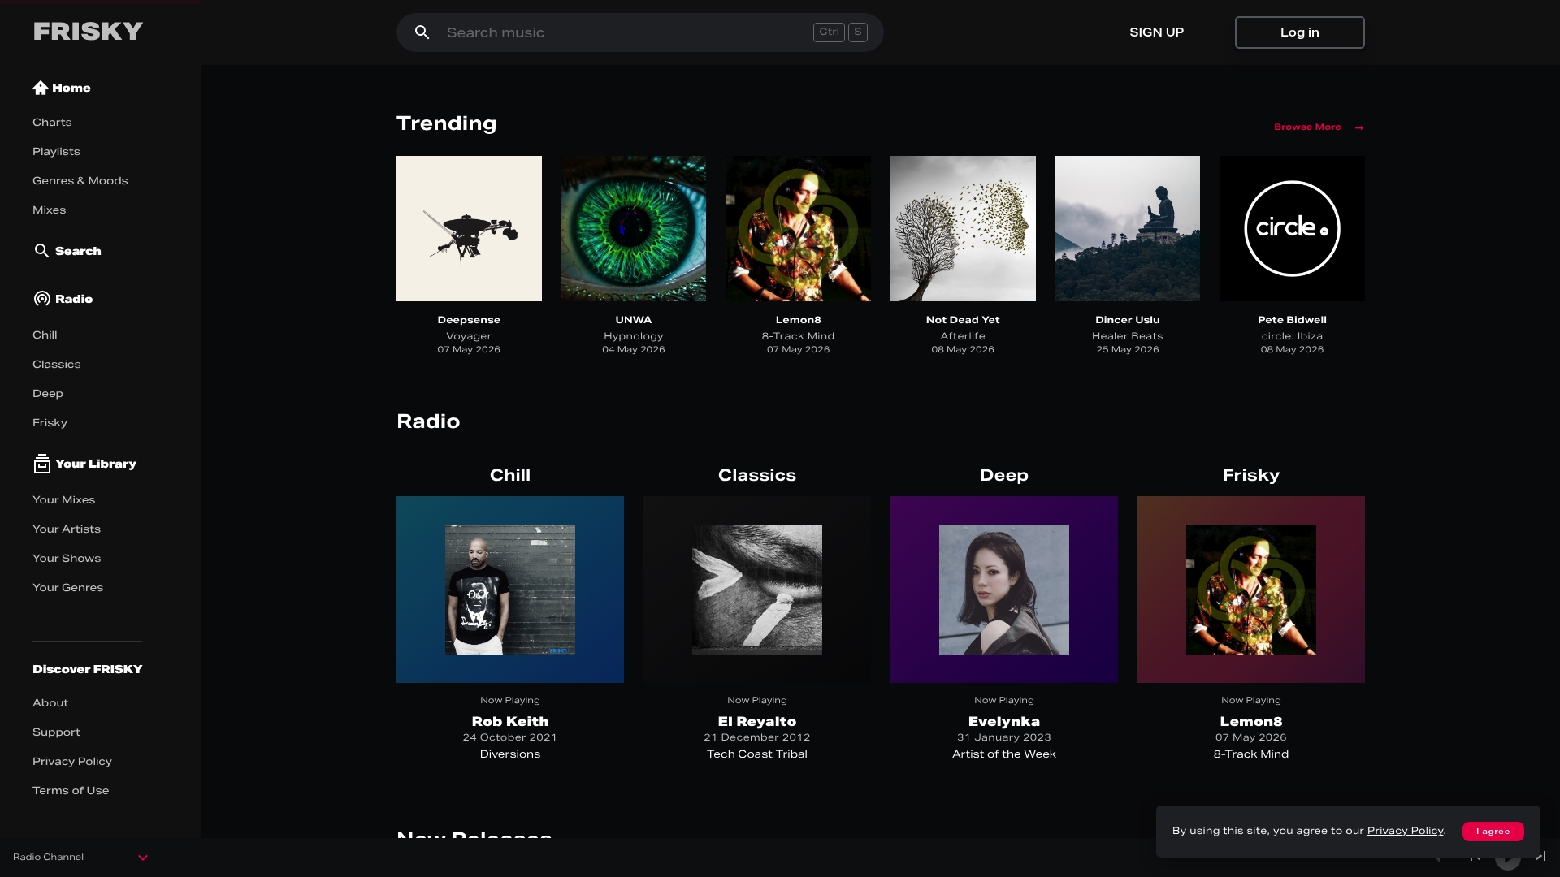Click artist name El Reyalto
The image size is (1560, 877).
click(757, 721)
